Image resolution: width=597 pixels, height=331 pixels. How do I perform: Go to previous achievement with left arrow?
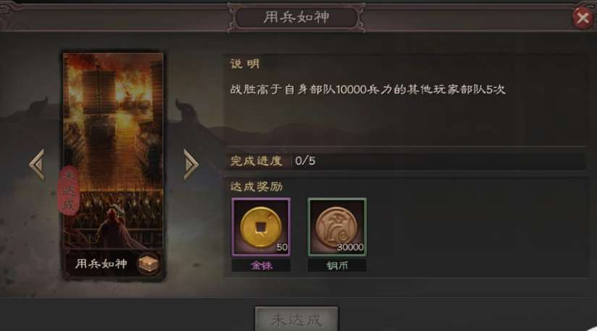(x=38, y=164)
